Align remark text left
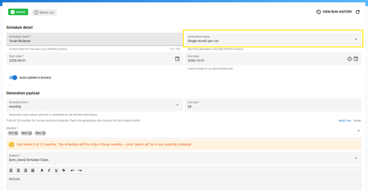 (x=11, y=170)
